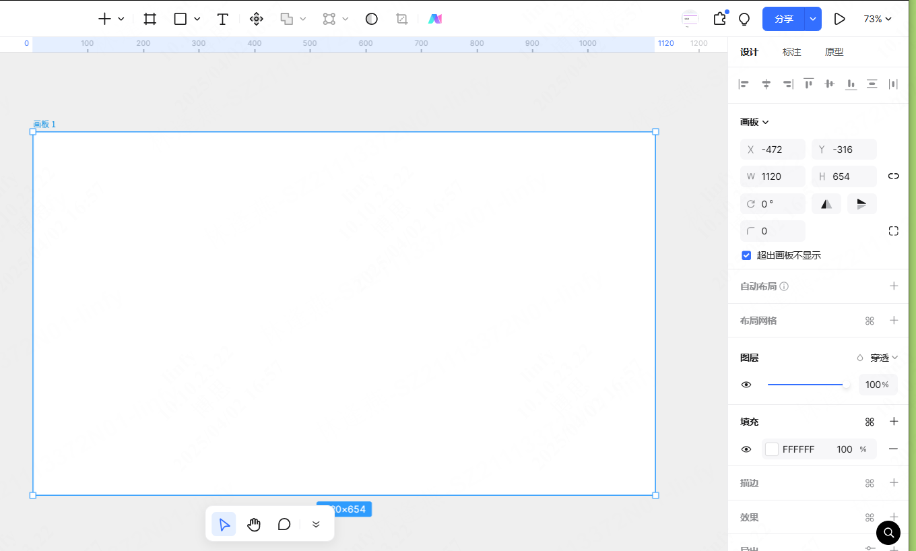Distribute vertical spacing icon
Screen dimensions: 916x551
click(x=872, y=84)
